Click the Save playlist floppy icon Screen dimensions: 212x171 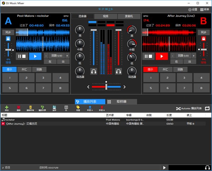(x=54, y=107)
